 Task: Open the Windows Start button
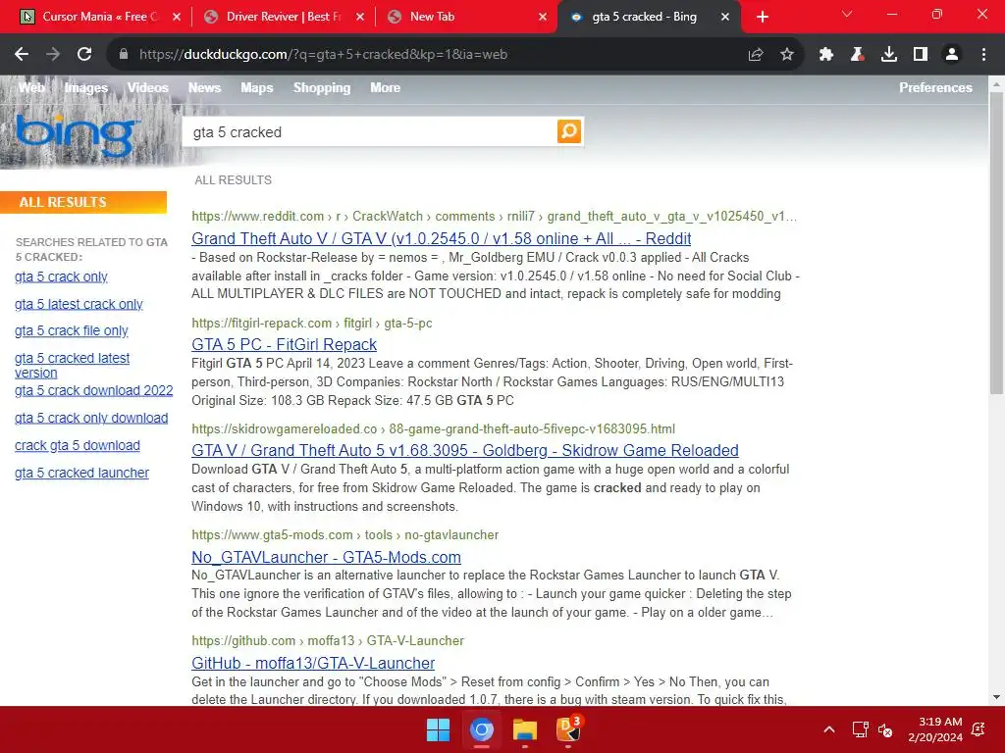click(x=439, y=729)
